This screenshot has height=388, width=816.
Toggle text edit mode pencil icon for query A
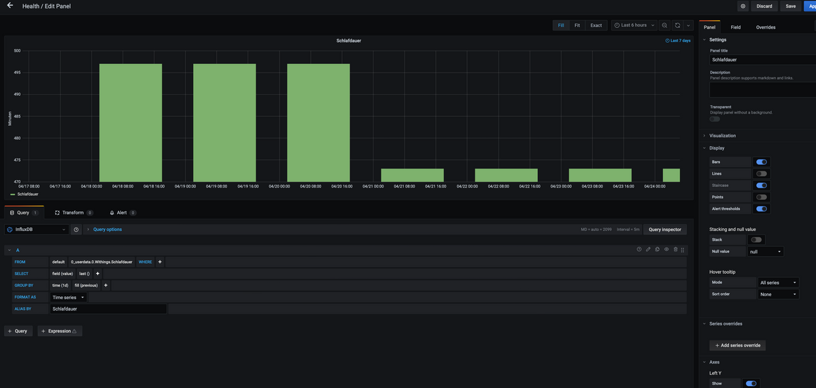pyautogui.click(x=648, y=249)
